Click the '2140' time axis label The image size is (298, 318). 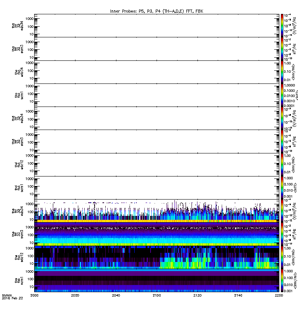coord(238,295)
